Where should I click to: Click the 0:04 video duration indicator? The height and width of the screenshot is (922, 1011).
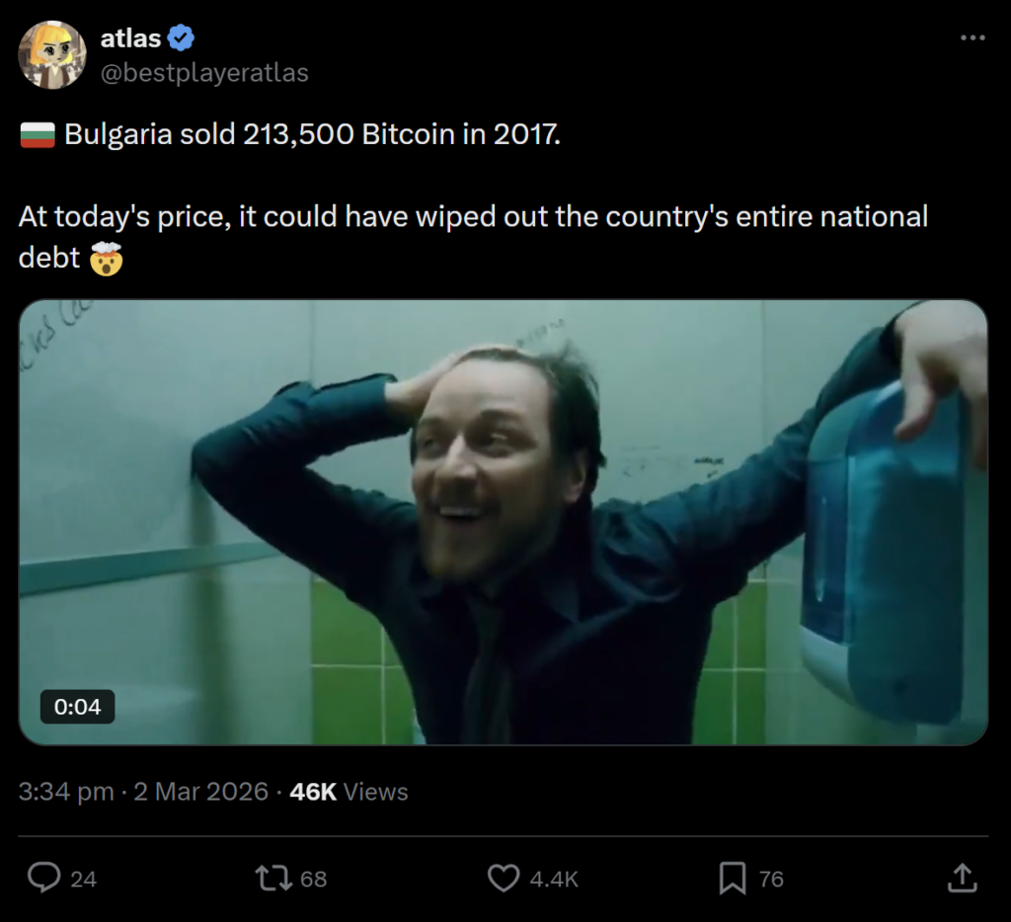point(77,707)
